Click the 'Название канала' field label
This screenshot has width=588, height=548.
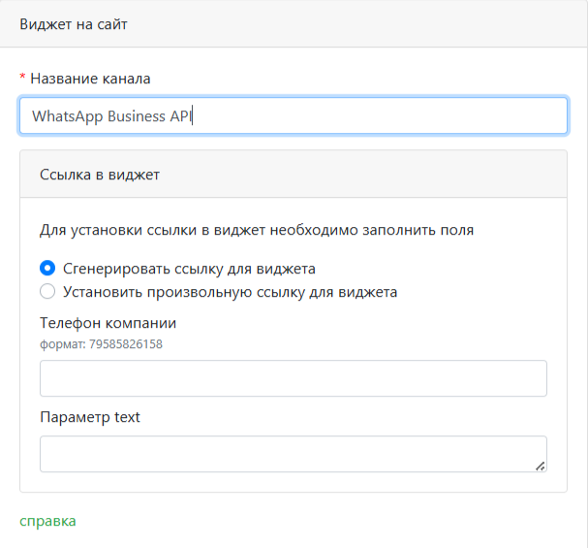point(90,78)
